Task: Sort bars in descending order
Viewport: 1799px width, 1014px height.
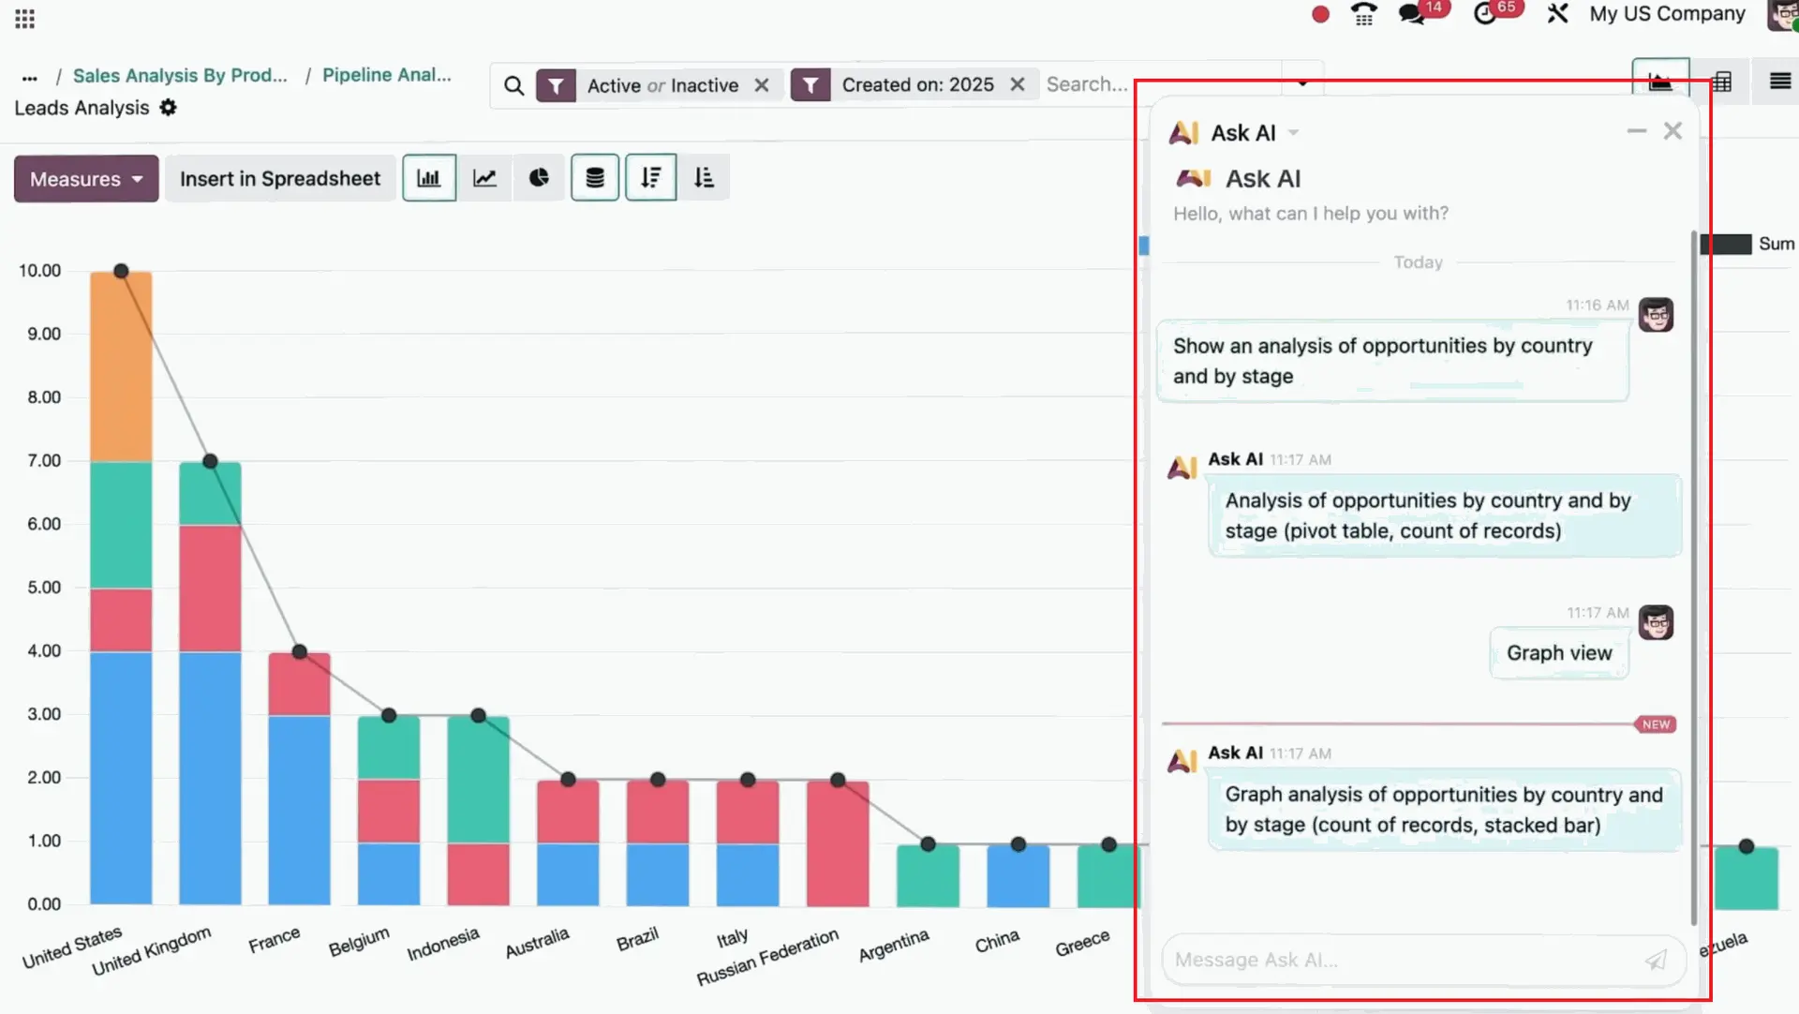Action: [650, 177]
